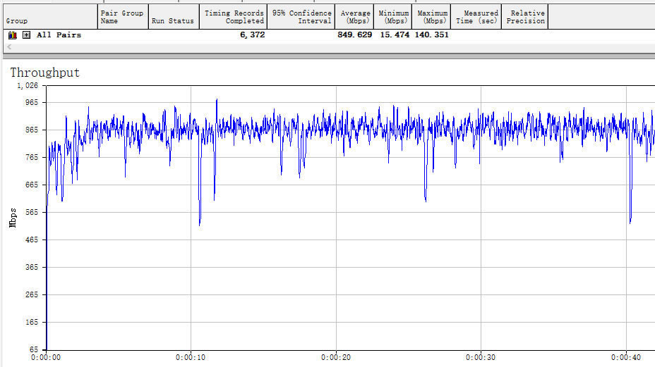This screenshot has width=655, height=367.
Task: Click the 95% Confidence Interval column header
Action: click(302, 17)
